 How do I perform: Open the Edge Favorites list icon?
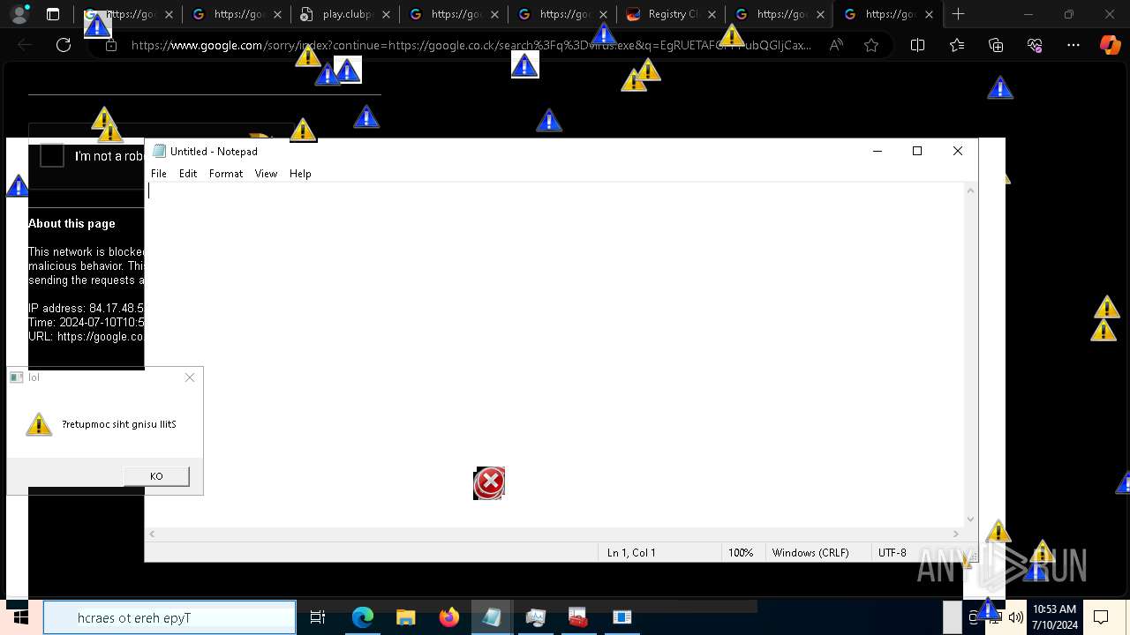click(957, 45)
